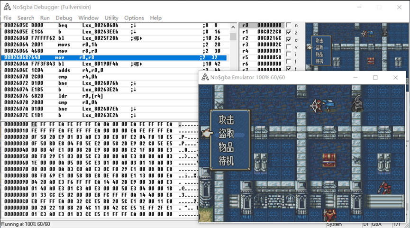
Task: Click the dark armored unit in emulator game
Action: click(357, 103)
